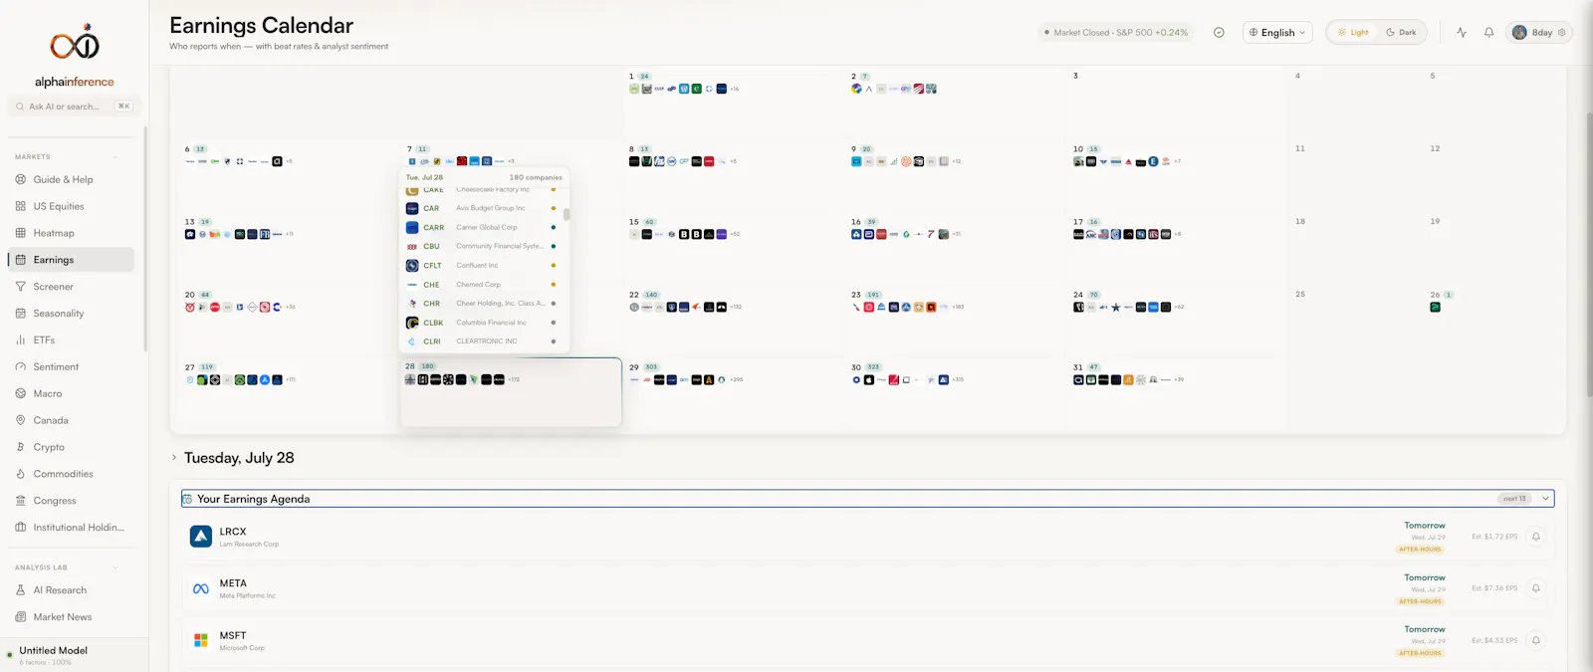
Task: Collapse the Tuesday, July 28 section chevron
Action: [x=174, y=458]
